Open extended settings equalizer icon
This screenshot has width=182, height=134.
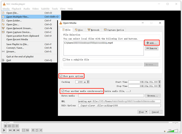tap(27, 130)
